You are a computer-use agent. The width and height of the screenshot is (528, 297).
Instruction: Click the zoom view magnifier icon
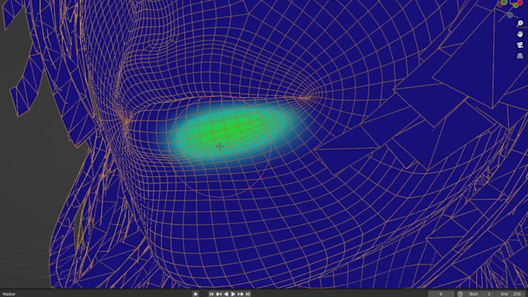(520, 22)
